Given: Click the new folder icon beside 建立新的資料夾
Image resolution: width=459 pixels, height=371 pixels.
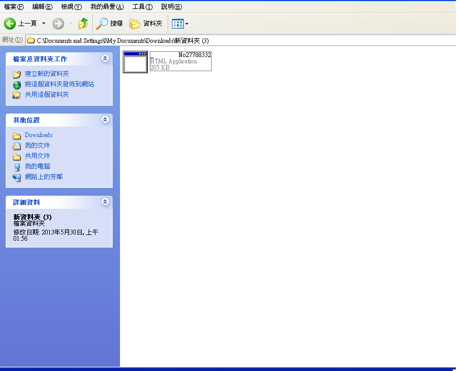Looking at the screenshot, I should [17, 74].
